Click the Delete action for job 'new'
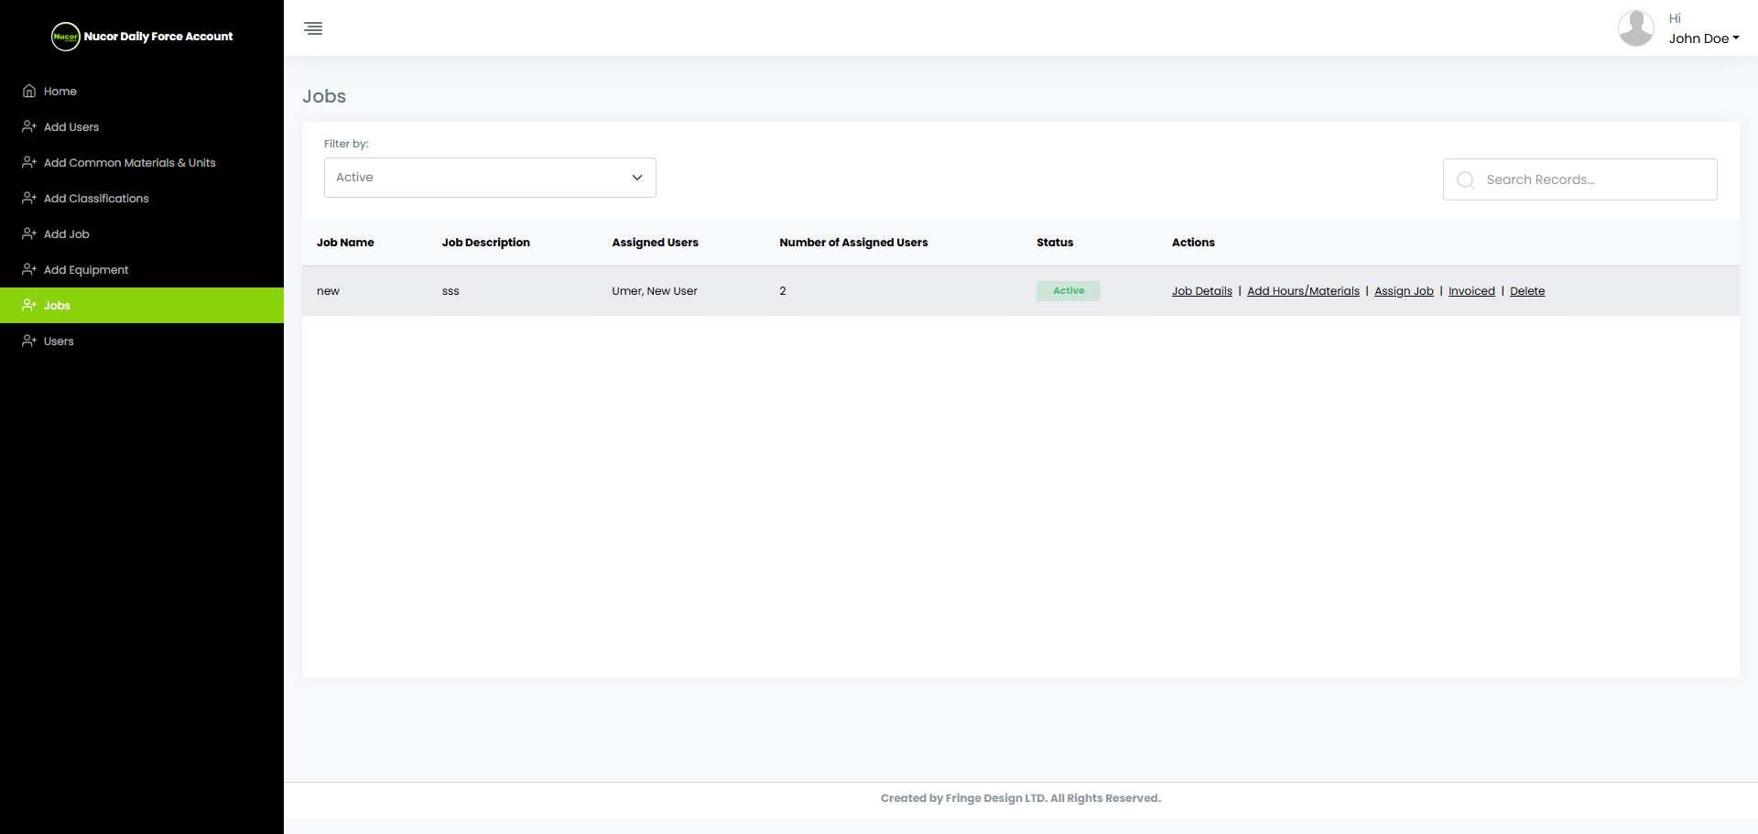This screenshot has width=1758, height=834. pyautogui.click(x=1526, y=290)
